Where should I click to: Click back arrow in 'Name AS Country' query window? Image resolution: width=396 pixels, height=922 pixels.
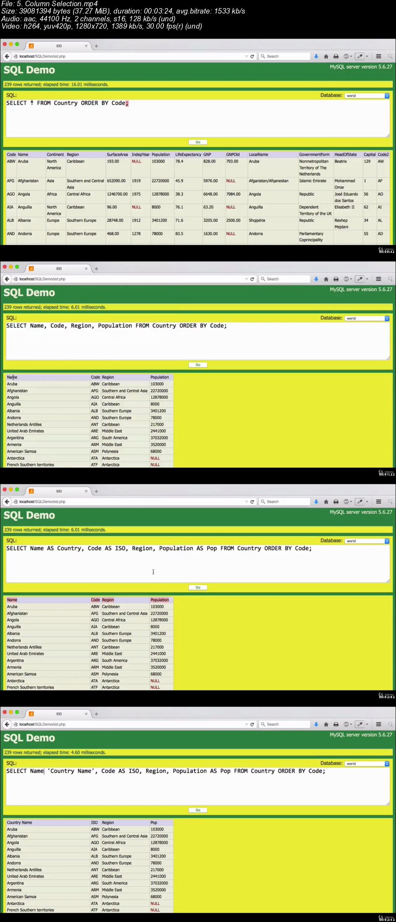coord(7,501)
